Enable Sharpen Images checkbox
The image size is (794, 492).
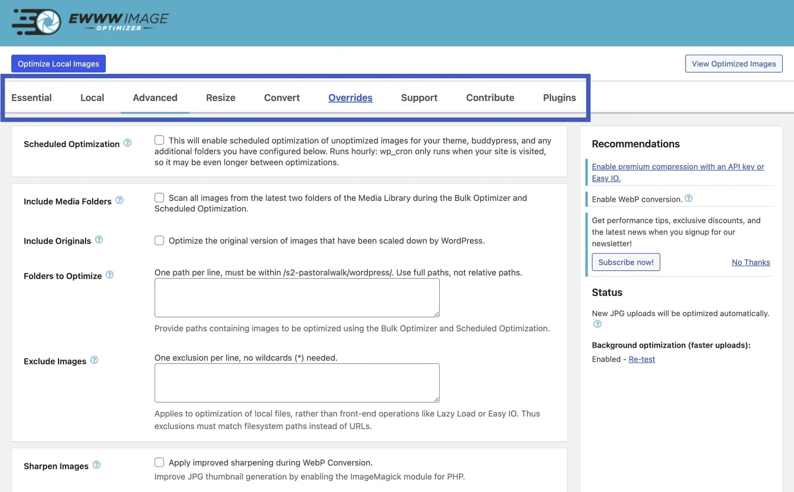159,462
